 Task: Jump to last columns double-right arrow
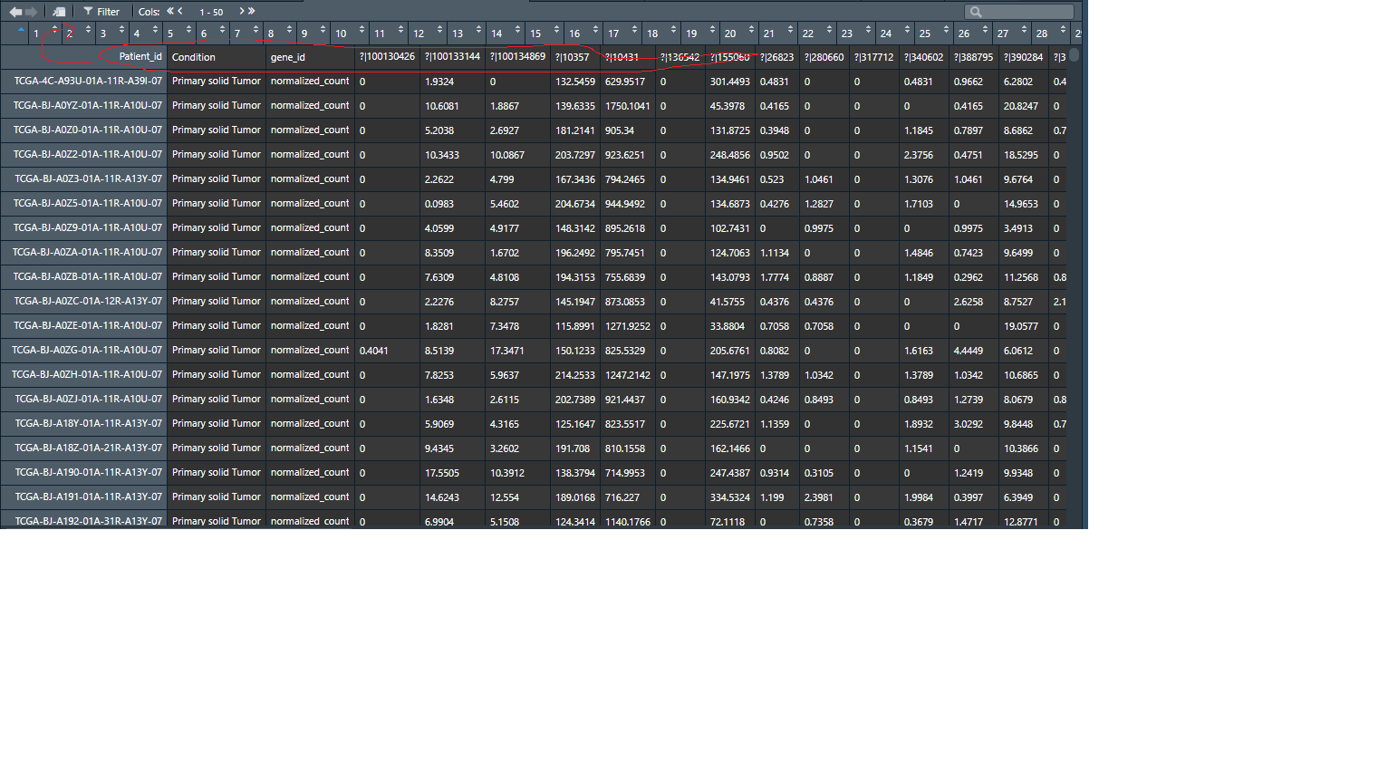pos(252,12)
